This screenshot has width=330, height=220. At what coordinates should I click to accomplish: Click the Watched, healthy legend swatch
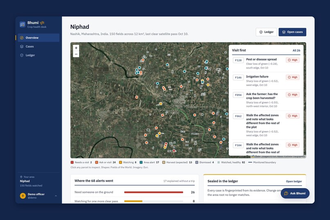219,162
